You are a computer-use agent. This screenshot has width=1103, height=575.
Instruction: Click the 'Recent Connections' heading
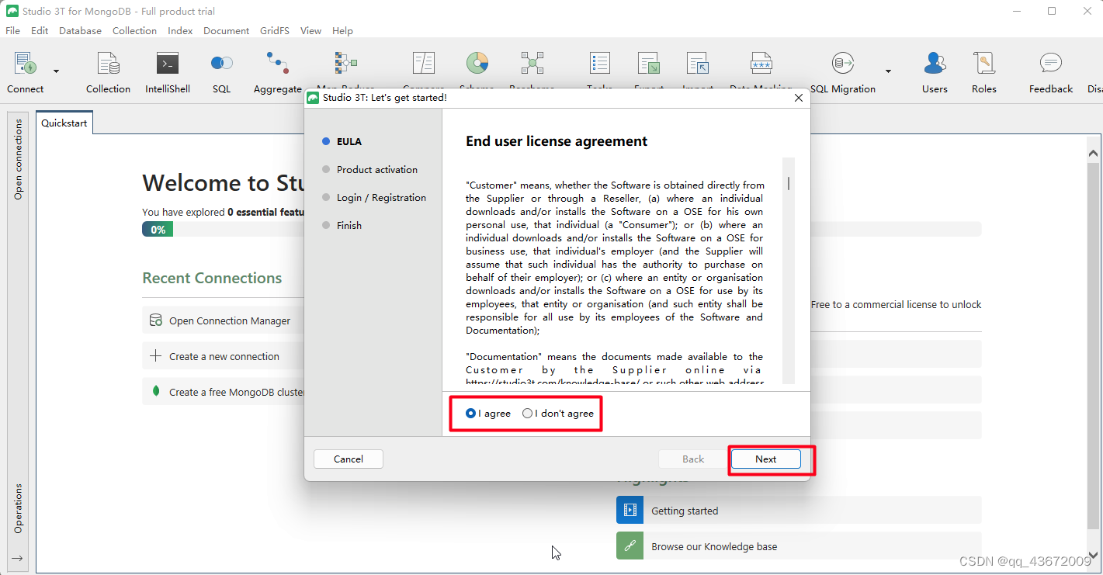(212, 278)
